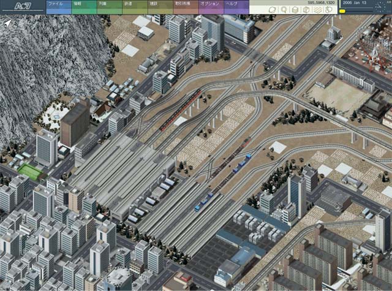Click the funds amount 595,5968,1320

[321, 2]
